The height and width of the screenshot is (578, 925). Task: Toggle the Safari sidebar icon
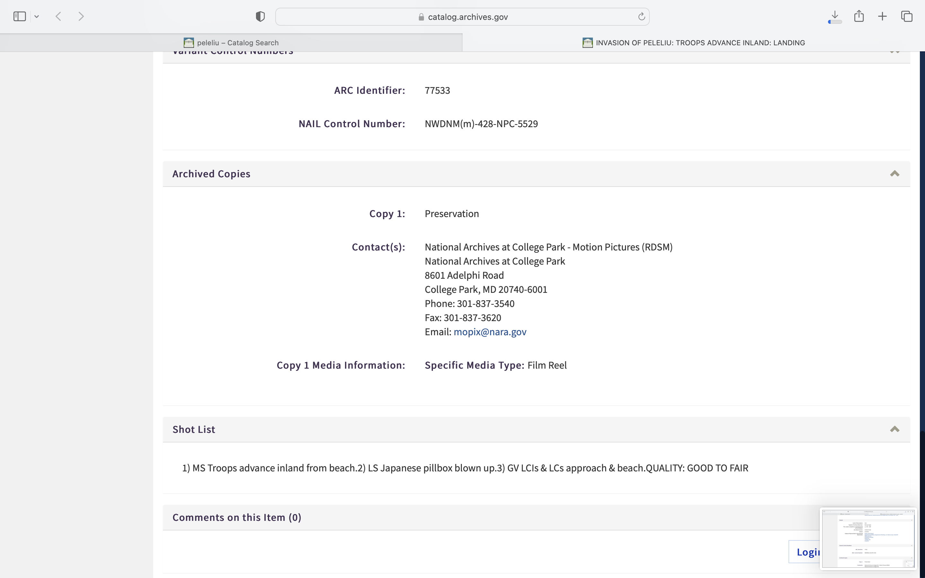click(20, 16)
